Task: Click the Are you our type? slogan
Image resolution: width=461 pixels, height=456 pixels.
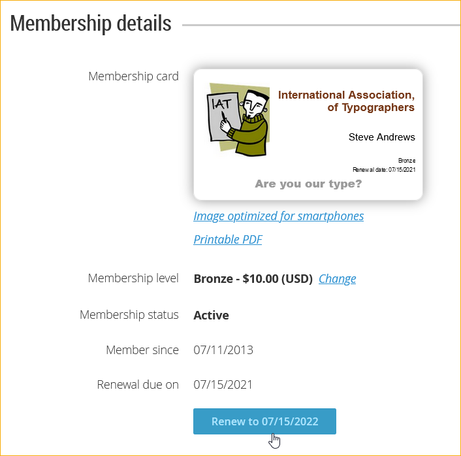Action: tap(308, 184)
